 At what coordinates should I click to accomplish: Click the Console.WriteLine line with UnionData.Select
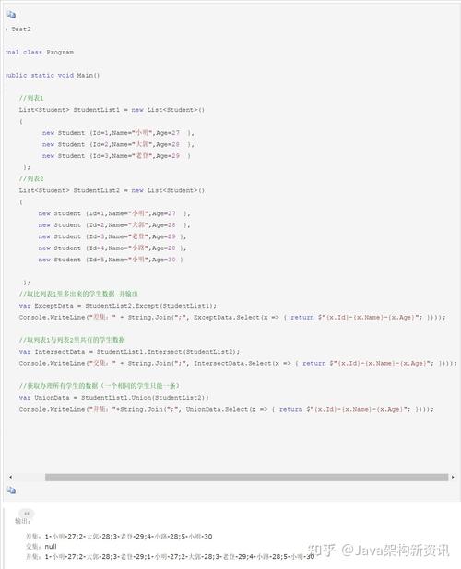[x=226, y=409]
